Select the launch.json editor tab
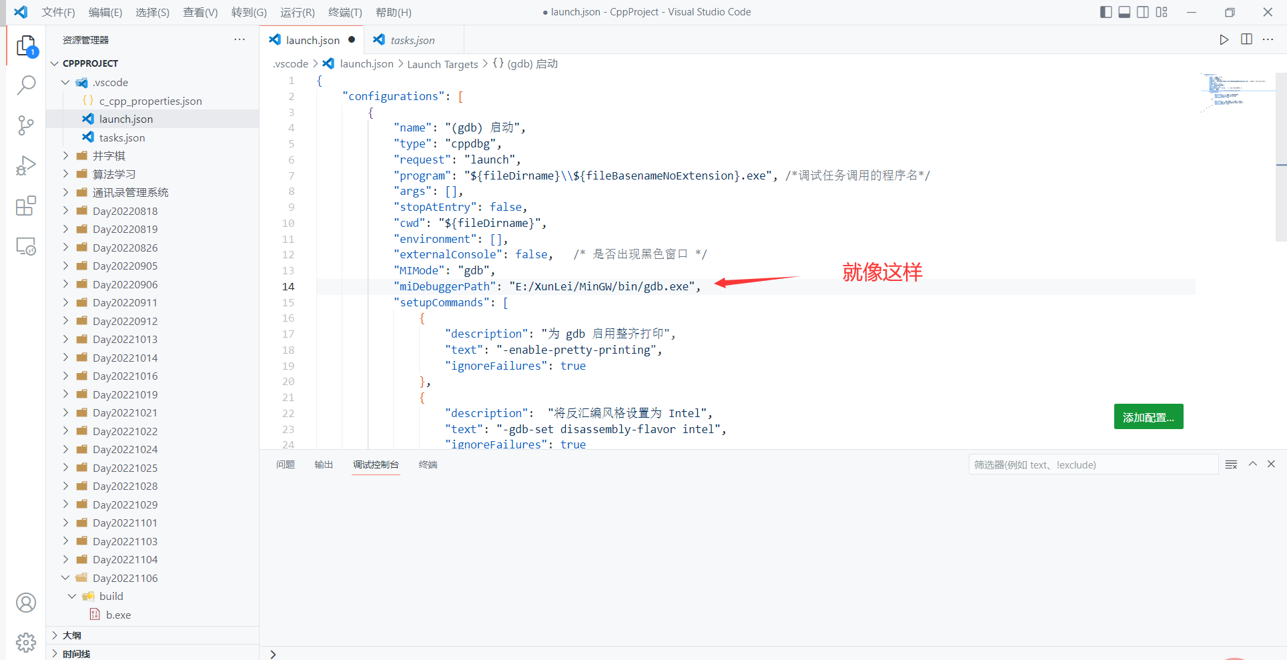Viewport: 1287px width, 660px height. click(x=312, y=40)
